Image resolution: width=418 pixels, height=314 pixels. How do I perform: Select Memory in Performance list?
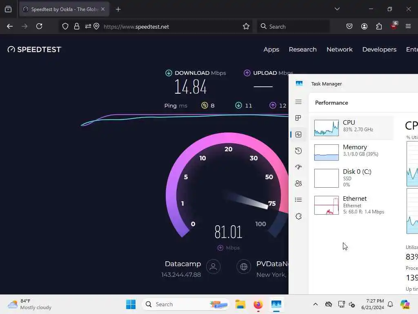click(352, 153)
